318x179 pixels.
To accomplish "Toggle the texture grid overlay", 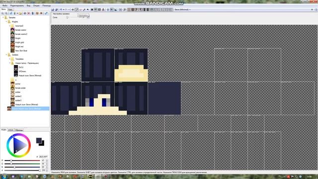I will (120, 9).
